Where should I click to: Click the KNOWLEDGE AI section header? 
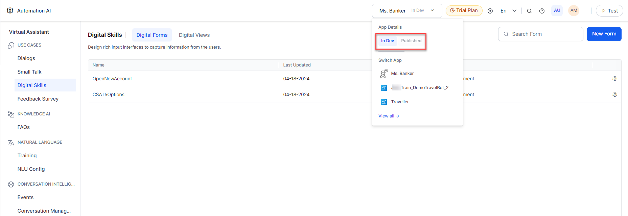(34, 114)
